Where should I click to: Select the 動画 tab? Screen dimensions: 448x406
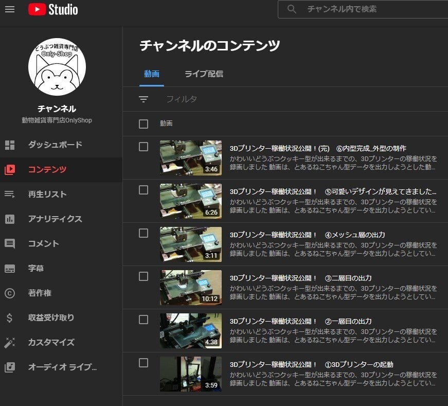pos(152,74)
